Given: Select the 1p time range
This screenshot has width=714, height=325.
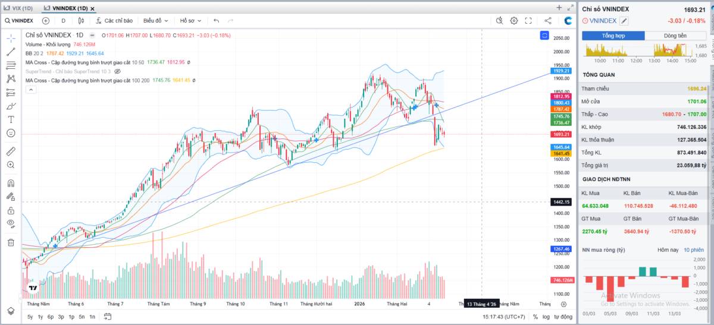Looking at the screenshot, I should (71, 317).
